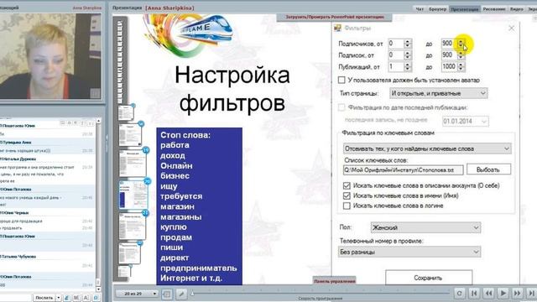
Task: Toggle 'У пользователя должен быть установлен аватар' checkbox
Action: 341,81
